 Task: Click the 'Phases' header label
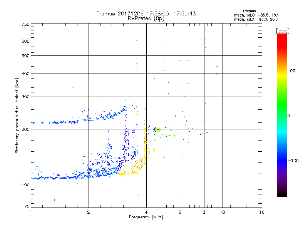pyautogui.click(x=249, y=11)
